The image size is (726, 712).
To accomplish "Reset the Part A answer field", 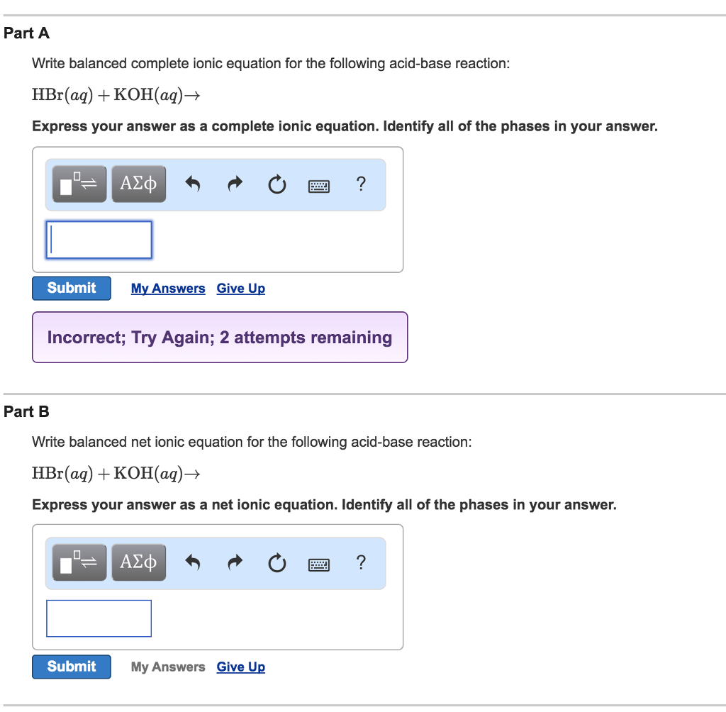I will (x=277, y=185).
